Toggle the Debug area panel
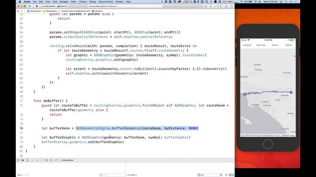316x177 pixels. click(x=226, y=6)
